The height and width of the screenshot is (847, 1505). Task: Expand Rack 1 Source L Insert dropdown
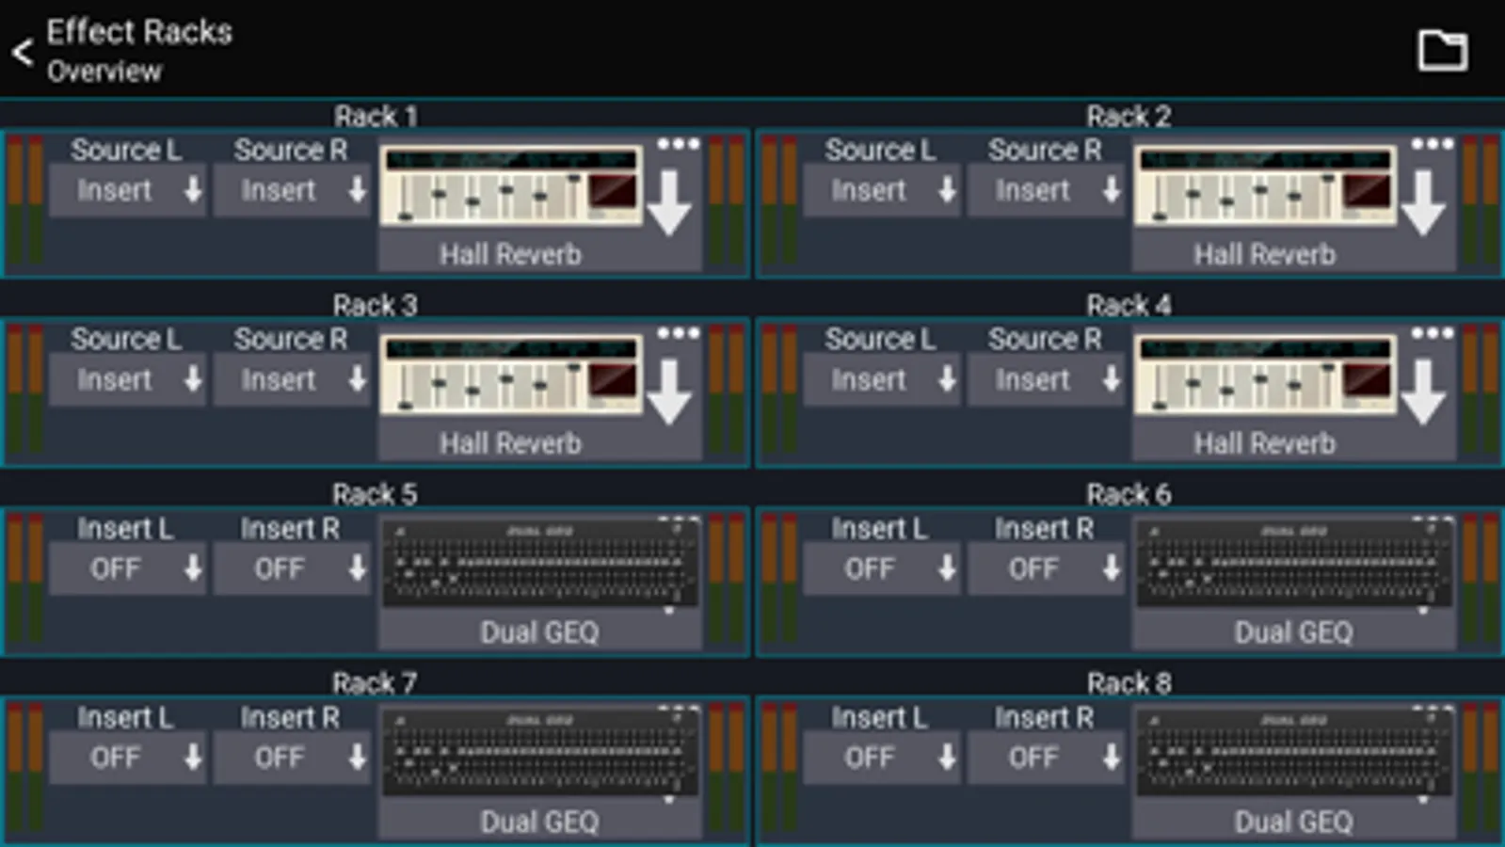pyautogui.click(x=127, y=191)
